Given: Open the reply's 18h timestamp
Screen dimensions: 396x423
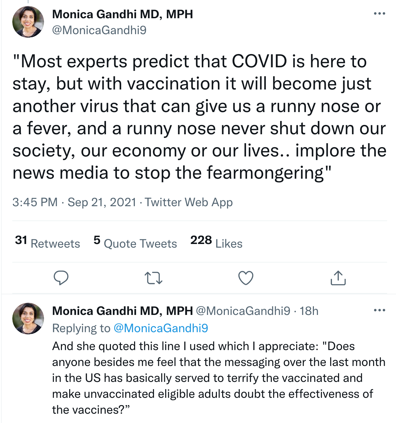Looking at the screenshot, I should coord(309,311).
